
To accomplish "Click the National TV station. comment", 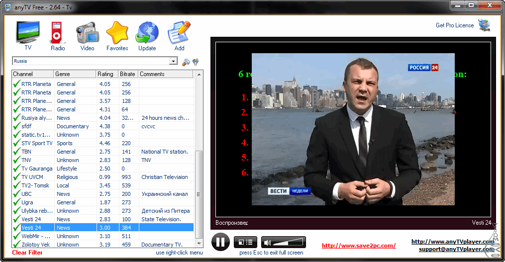I will pos(165,152).
